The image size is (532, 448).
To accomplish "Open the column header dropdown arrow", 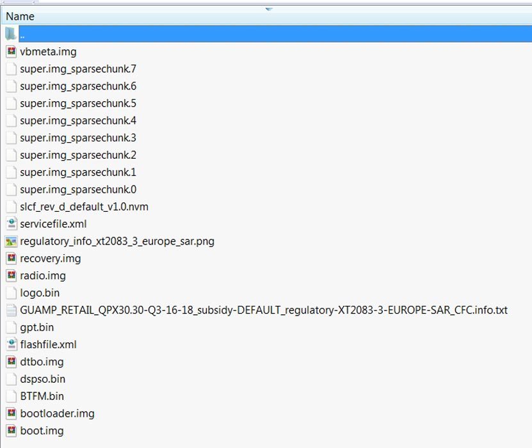I will tap(269, 9).
